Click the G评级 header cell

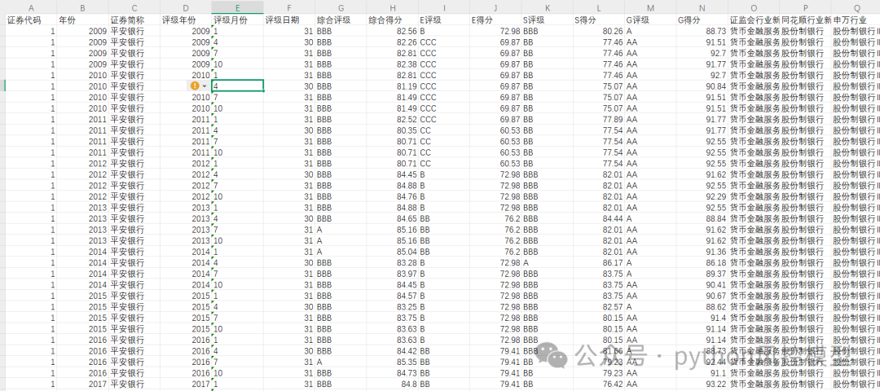650,20
